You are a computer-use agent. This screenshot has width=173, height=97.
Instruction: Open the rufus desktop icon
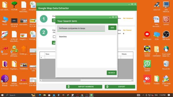tap(157, 6)
